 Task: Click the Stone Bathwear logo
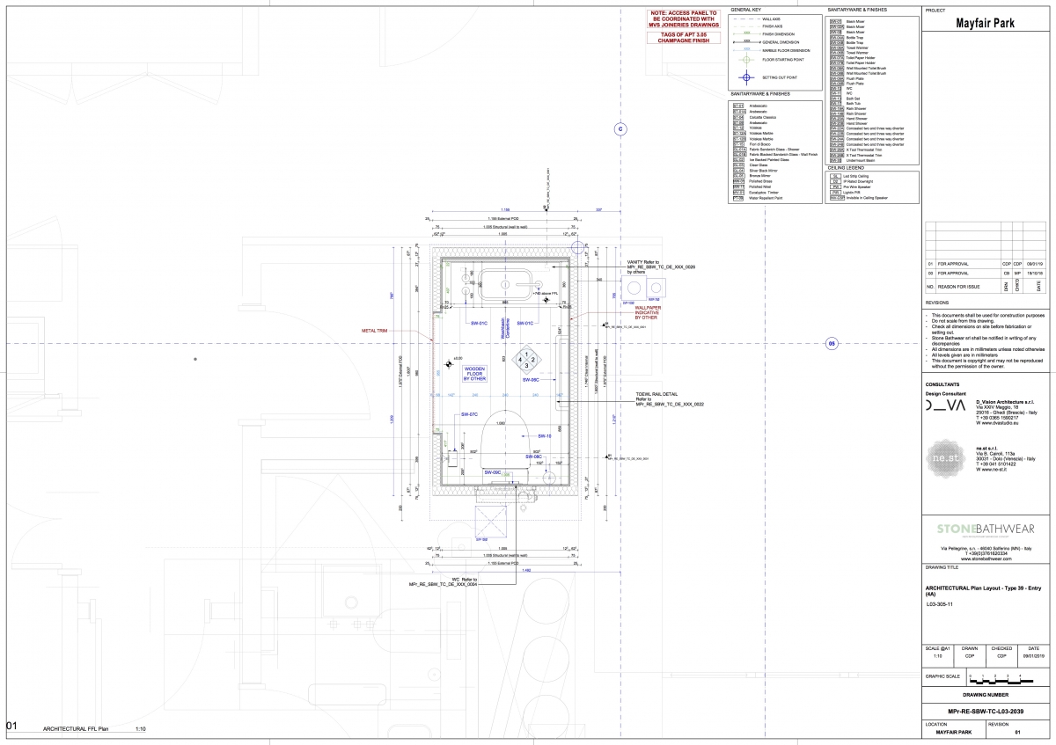pos(986,529)
